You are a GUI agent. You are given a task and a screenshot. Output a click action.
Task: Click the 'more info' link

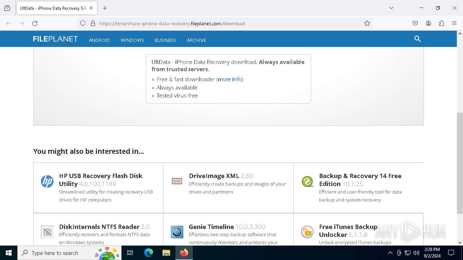(230, 79)
